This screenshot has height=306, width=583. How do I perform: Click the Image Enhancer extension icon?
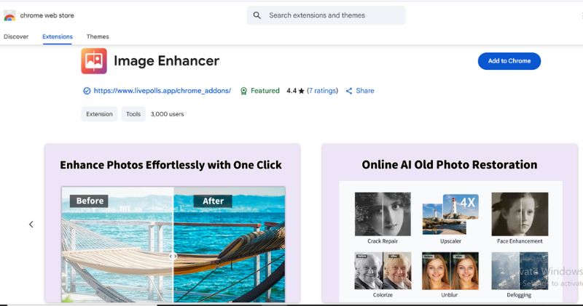coord(94,61)
